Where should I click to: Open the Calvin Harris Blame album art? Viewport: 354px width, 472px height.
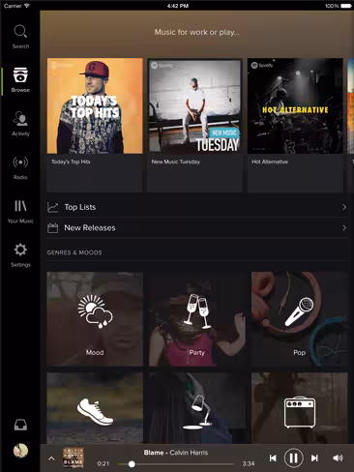[74, 457]
